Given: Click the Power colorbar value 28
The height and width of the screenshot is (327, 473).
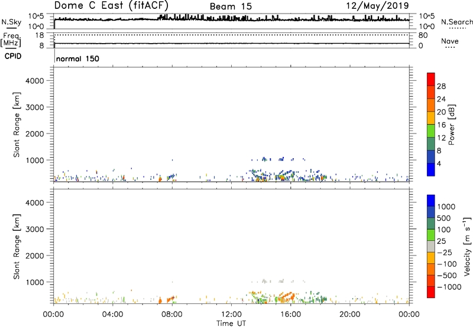Looking at the screenshot, I should 441,86.
